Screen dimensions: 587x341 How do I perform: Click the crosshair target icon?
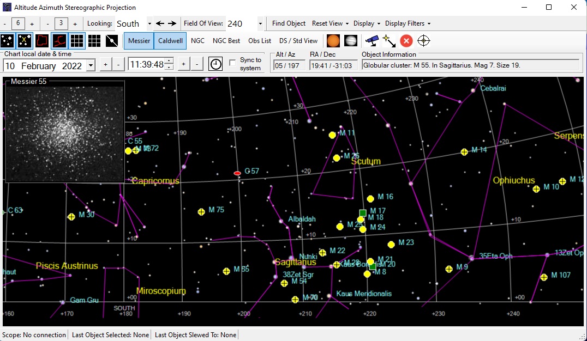pyautogui.click(x=424, y=41)
